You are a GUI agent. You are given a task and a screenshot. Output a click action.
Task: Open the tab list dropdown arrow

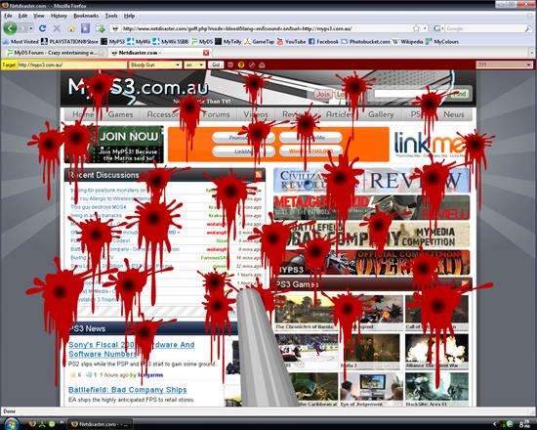(532, 53)
